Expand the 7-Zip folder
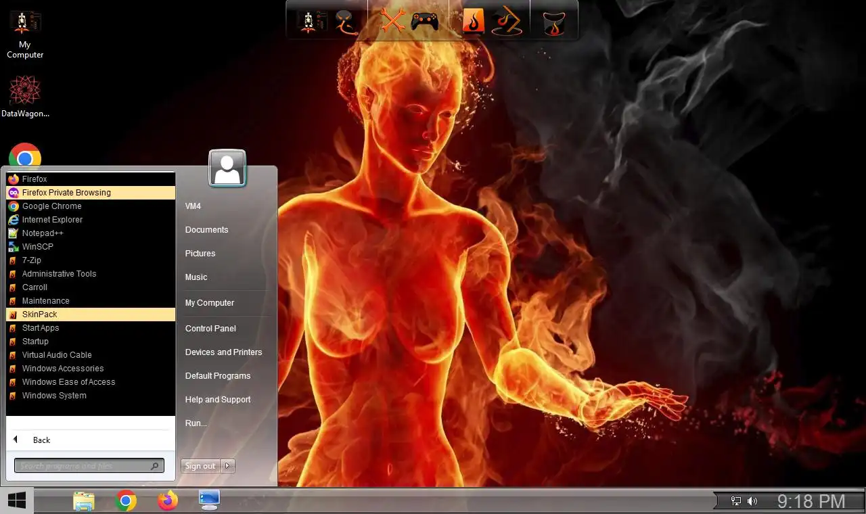The image size is (866, 514). [91, 260]
